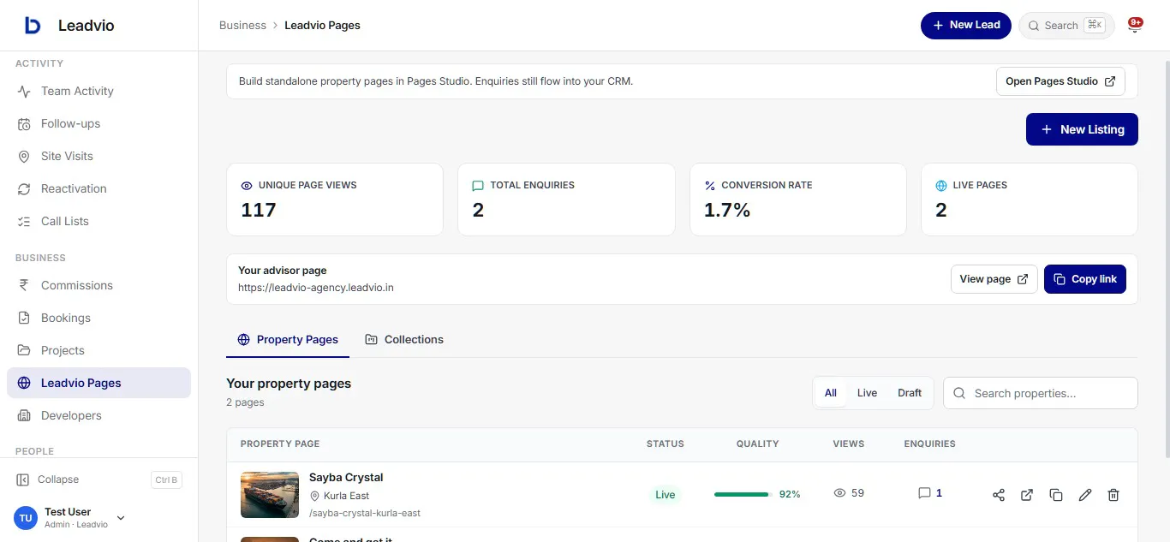Open Call Lists in sidebar

point(98,221)
